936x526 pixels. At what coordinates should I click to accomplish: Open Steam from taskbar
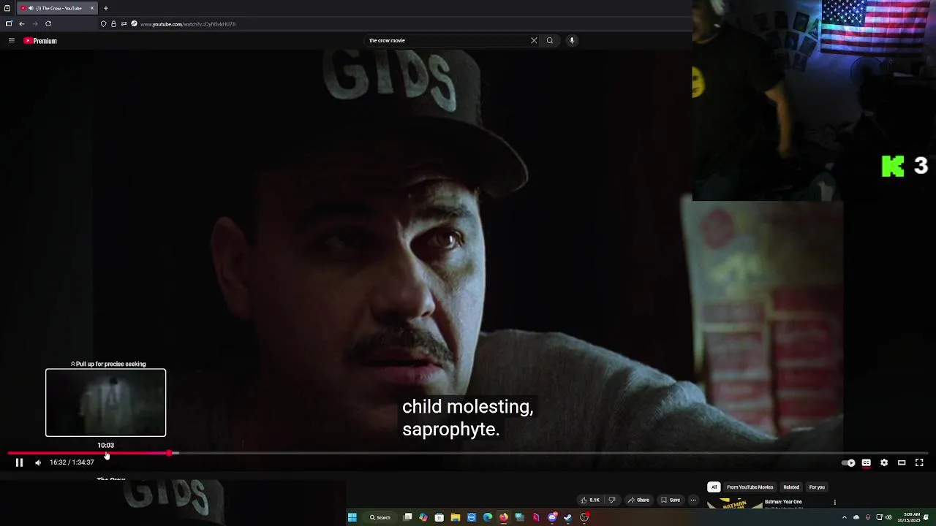(x=567, y=517)
